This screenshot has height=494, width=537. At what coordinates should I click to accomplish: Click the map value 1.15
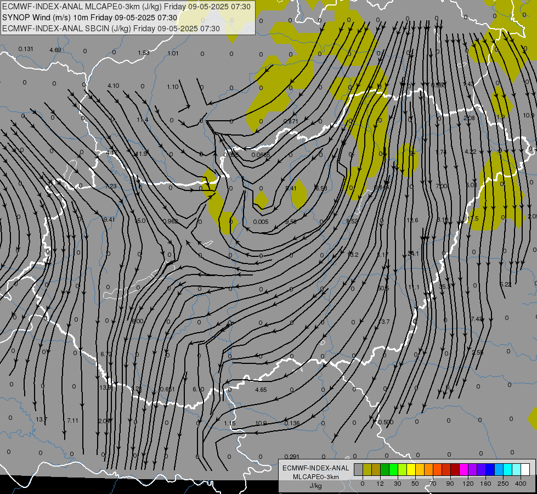[230, 423]
